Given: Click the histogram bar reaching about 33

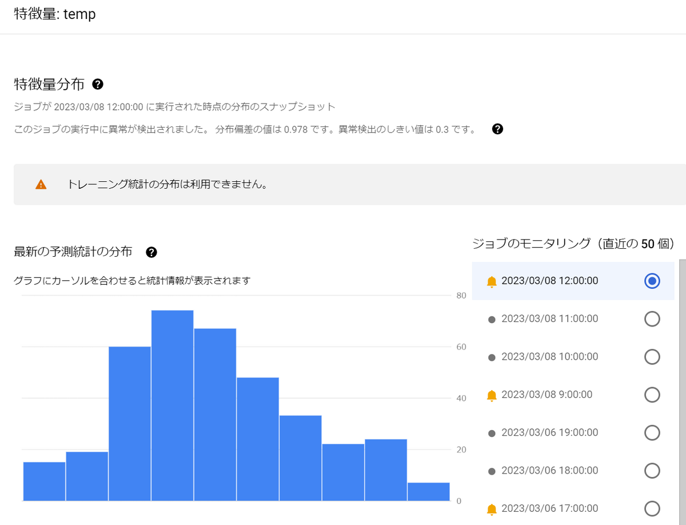Looking at the screenshot, I should pyautogui.click(x=301, y=458).
